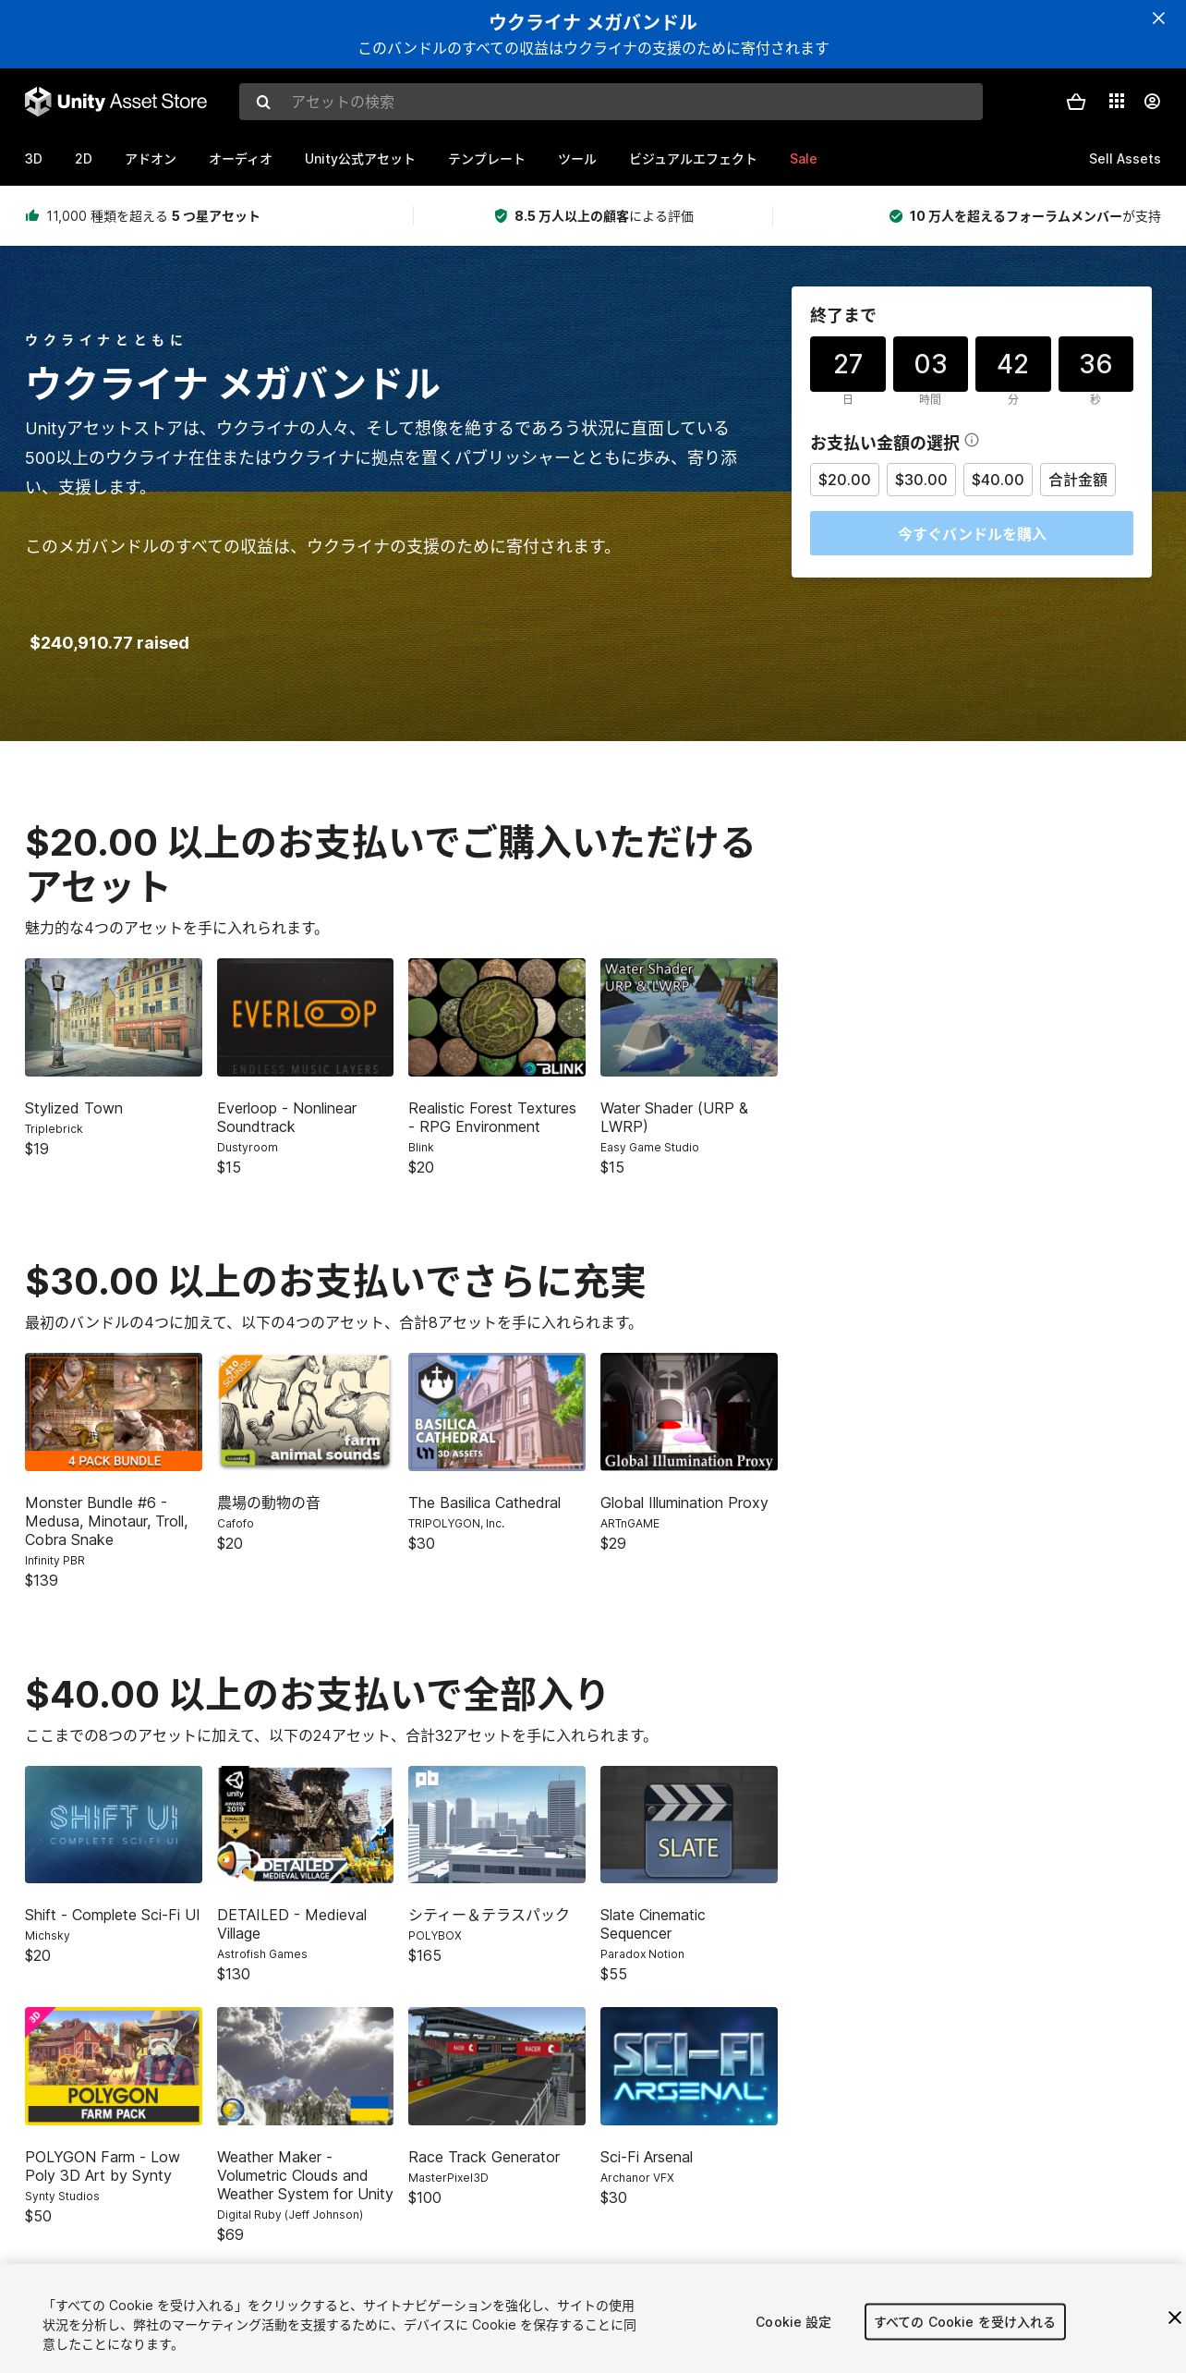Open the 3D category menu
Image resolution: width=1186 pixels, height=2373 pixels.
pos(33,159)
